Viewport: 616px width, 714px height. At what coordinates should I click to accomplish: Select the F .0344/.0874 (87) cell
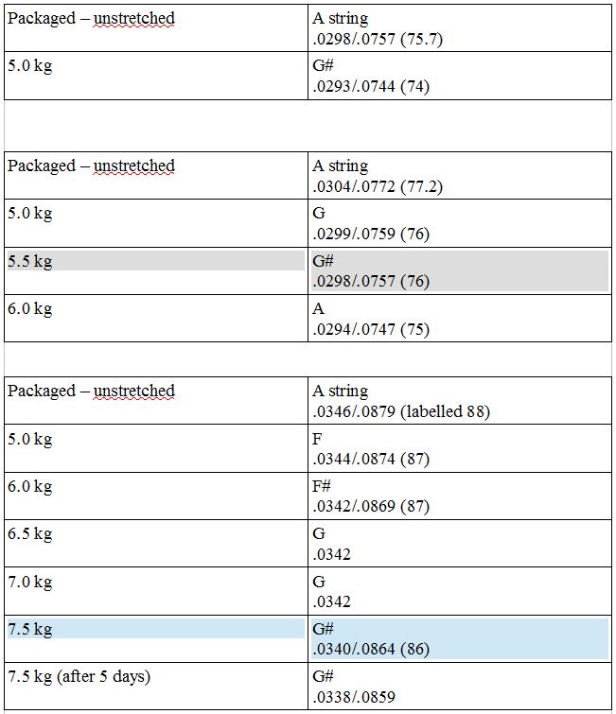(460, 448)
